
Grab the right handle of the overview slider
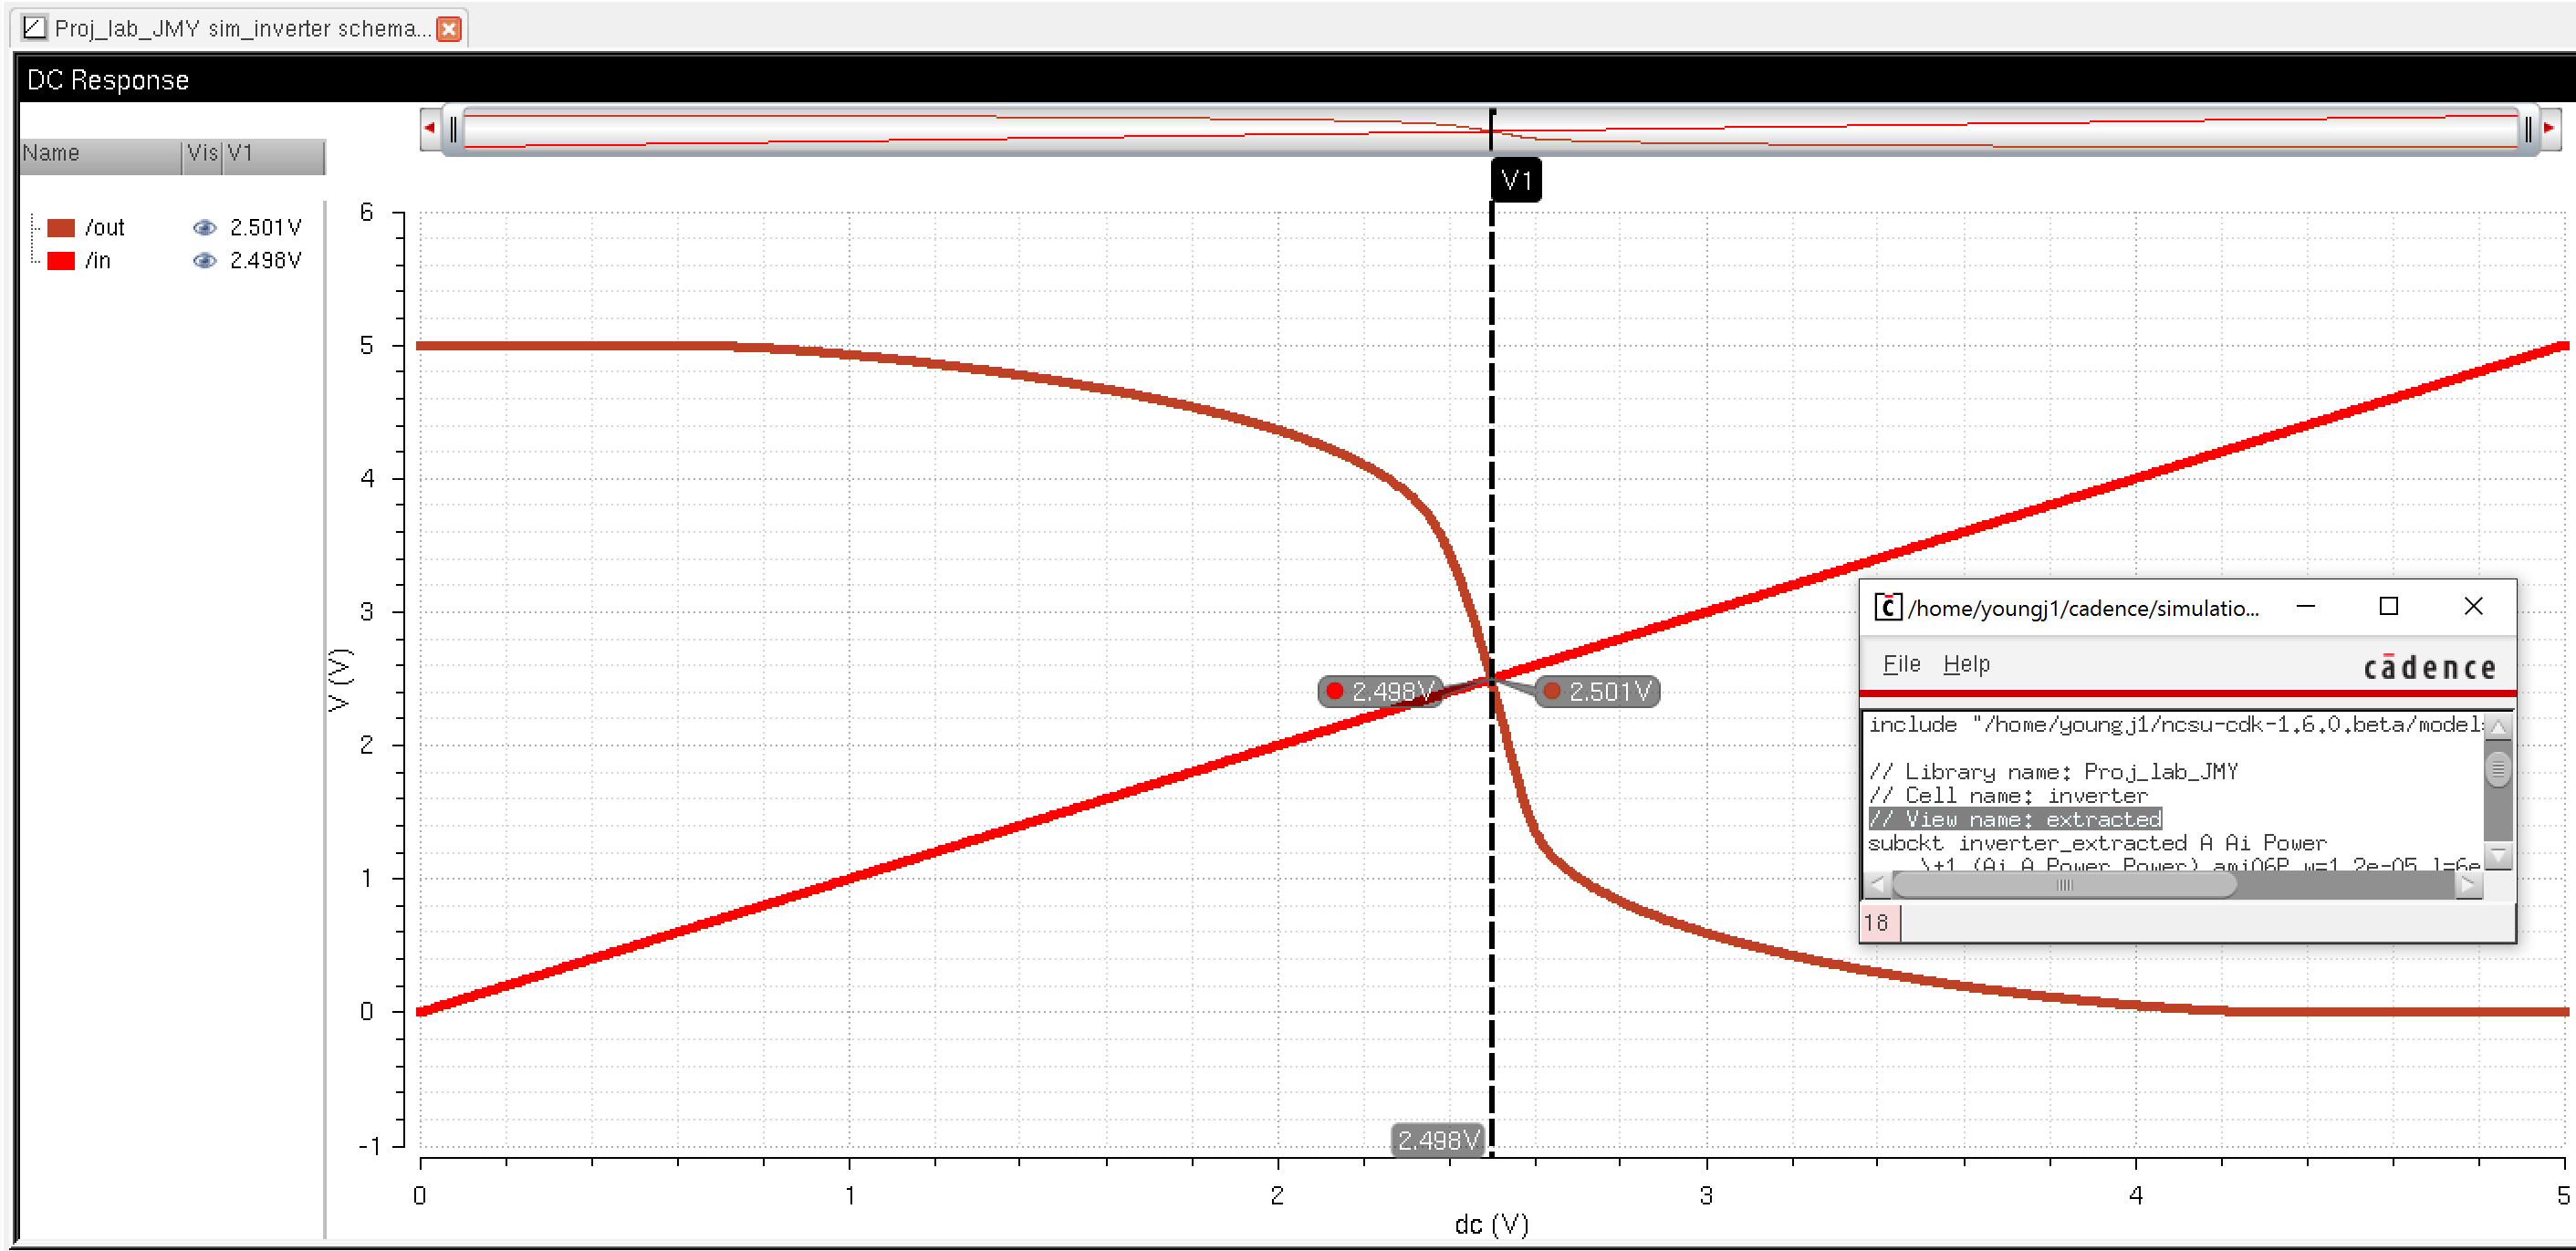(x=2528, y=130)
